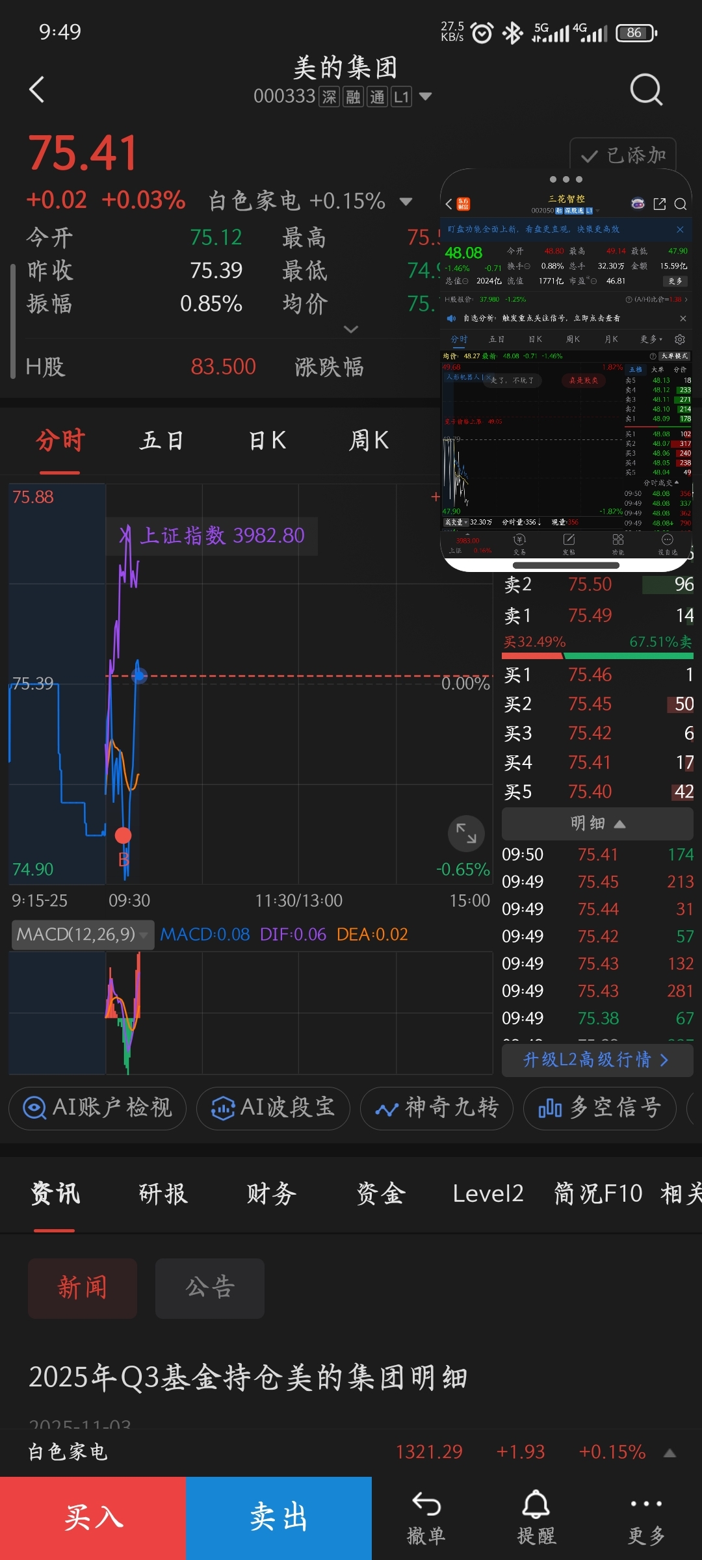This screenshot has width=702, height=1560.
Task: Select the Level2 tab
Action: pos(488,1193)
